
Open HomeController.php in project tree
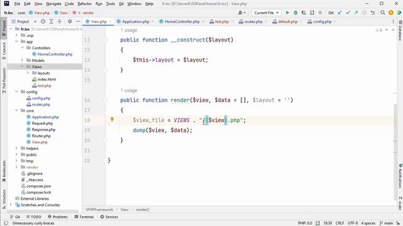click(55, 54)
